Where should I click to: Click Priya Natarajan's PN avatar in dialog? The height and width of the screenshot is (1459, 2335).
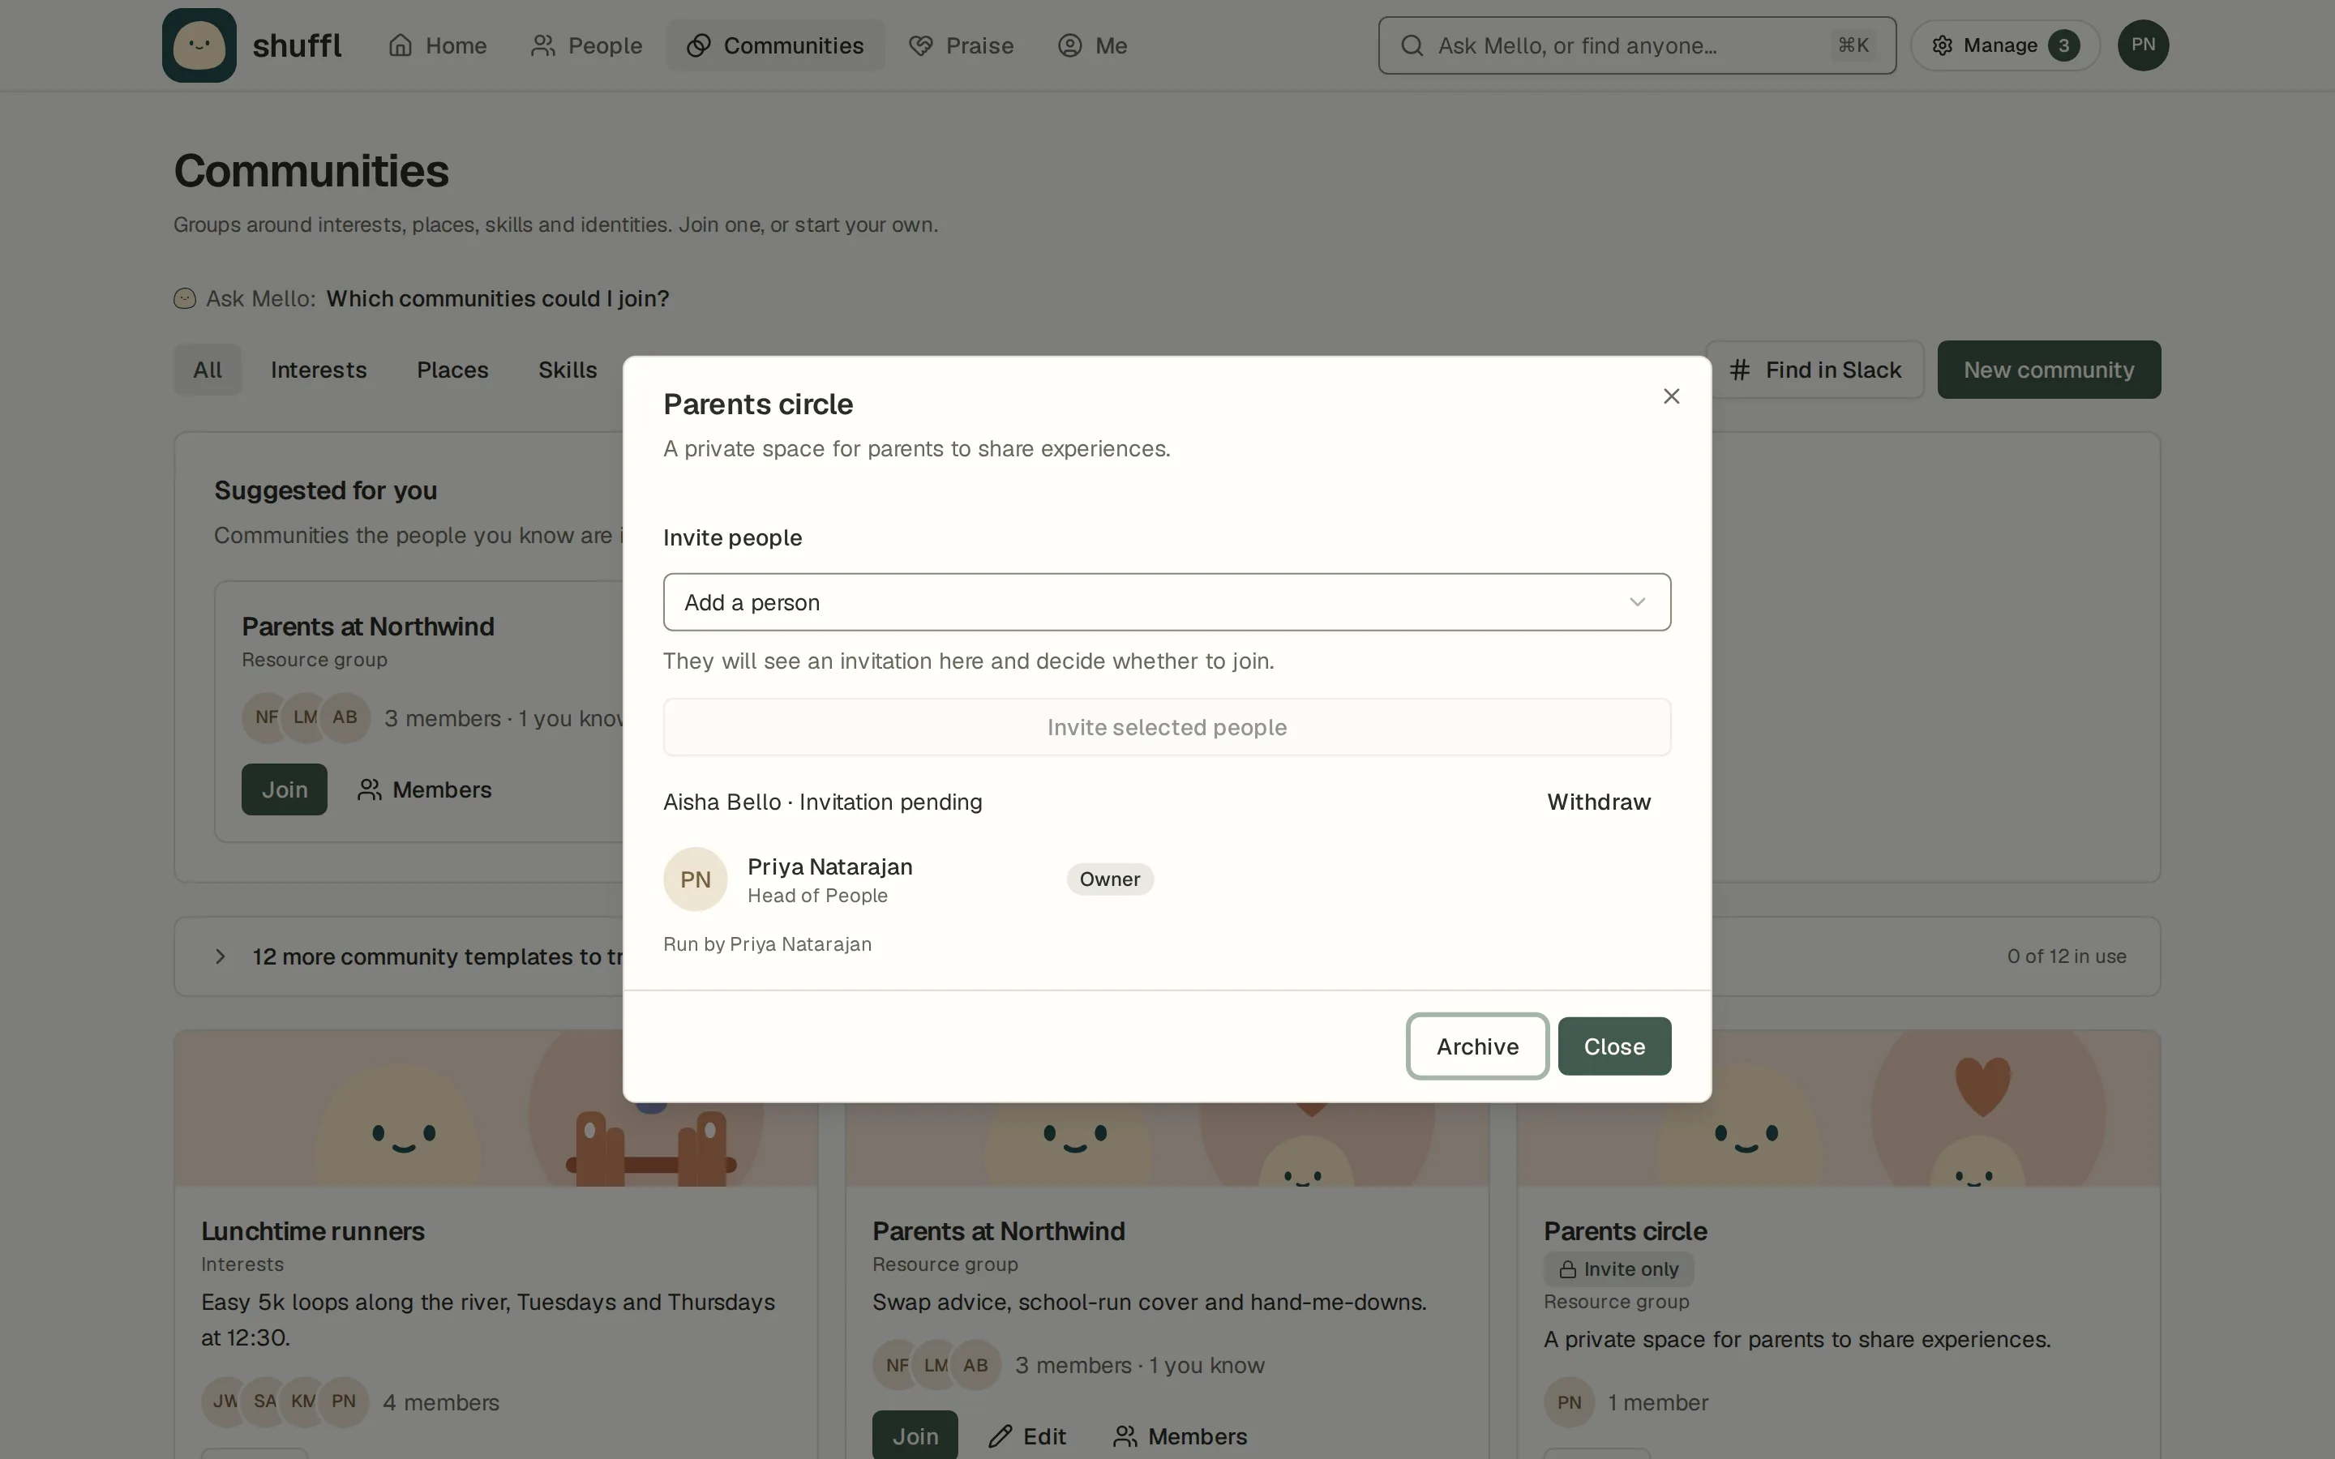pos(696,879)
